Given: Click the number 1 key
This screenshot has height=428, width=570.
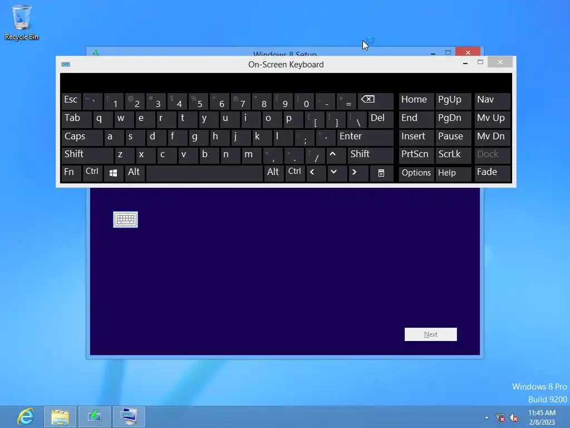Looking at the screenshot, I should 114,101.
